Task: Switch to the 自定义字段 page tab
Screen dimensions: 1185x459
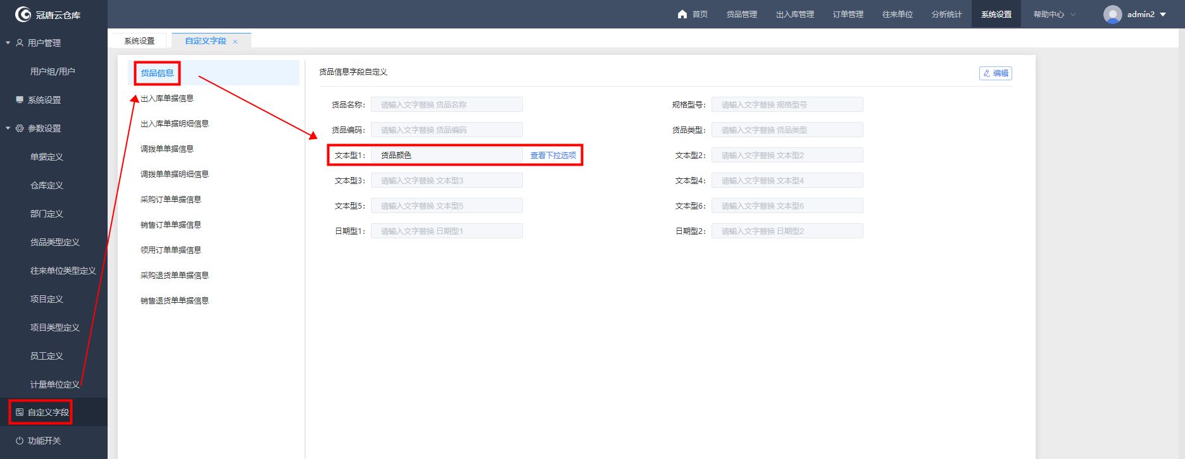Action: pyautogui.click(x=206, y=41)
